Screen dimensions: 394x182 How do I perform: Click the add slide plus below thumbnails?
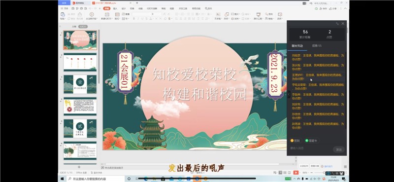(79, 167)
